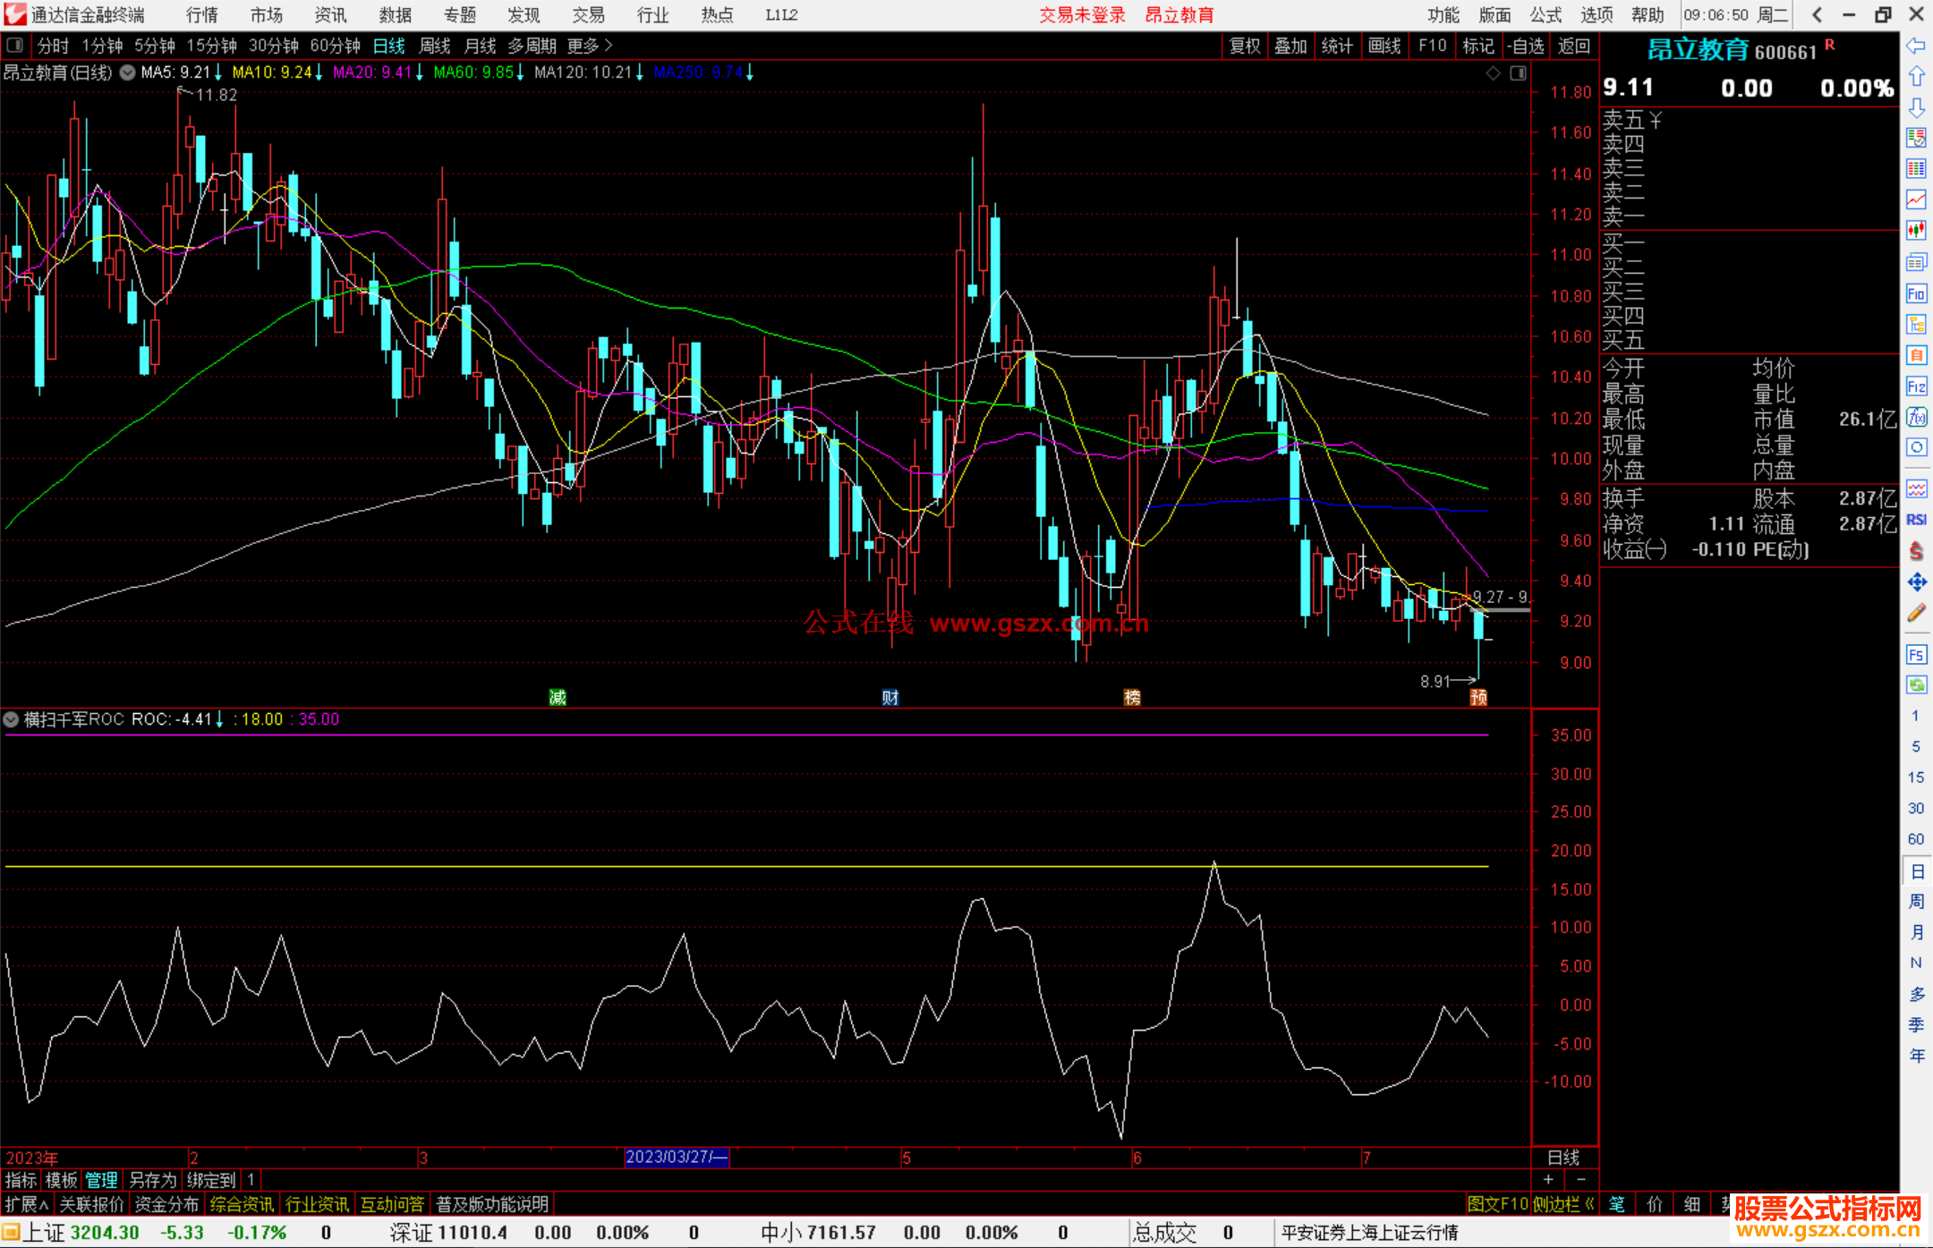Screen dimensions: 1933x1248
Task: Click the 复权 button
Action: pyautogui.click(x=1245, y=46)
